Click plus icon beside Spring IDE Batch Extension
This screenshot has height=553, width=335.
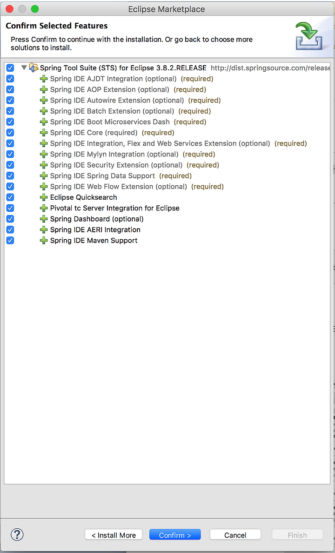[44, 111]
